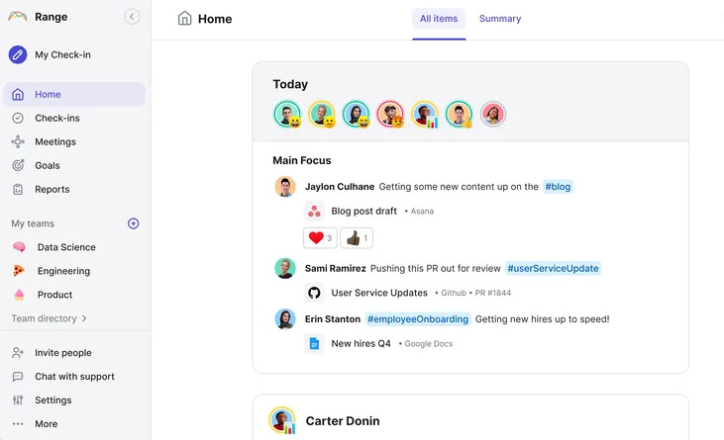The height and width of the screenshot is (440, 724).
Task: Click first Today avatar with grinning emoji
Action: point(287,114)
